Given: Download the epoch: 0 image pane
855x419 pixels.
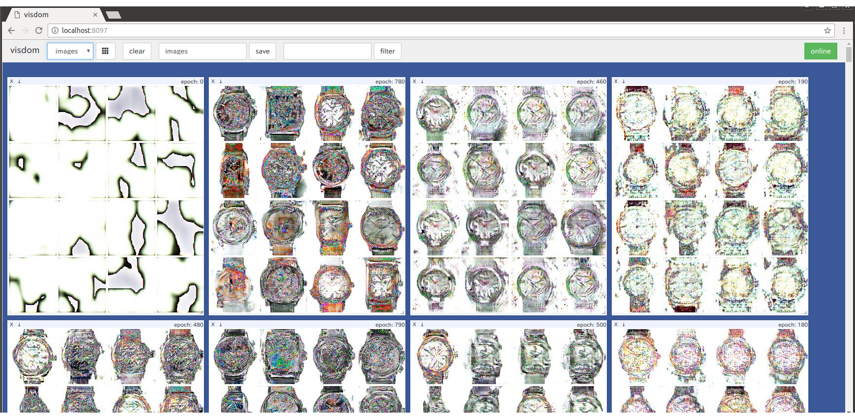Looking at the screenshot, I should [x=19, y=82].
